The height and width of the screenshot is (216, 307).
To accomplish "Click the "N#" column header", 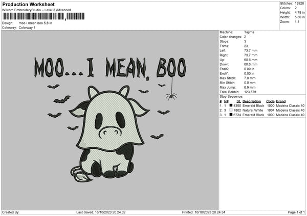I will coord(226,101).
